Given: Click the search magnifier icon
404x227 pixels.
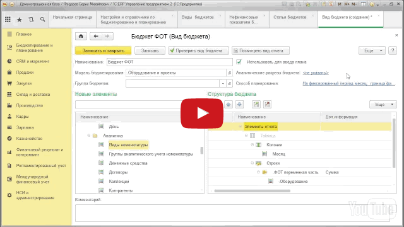Looking at the screenshot, I should point(42,20).
